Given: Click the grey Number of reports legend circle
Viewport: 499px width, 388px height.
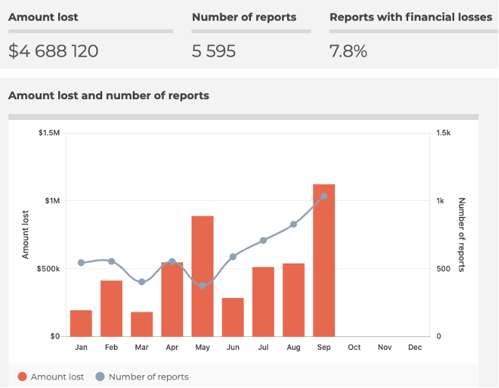Looking at the screenshot, I should (100, 377).
